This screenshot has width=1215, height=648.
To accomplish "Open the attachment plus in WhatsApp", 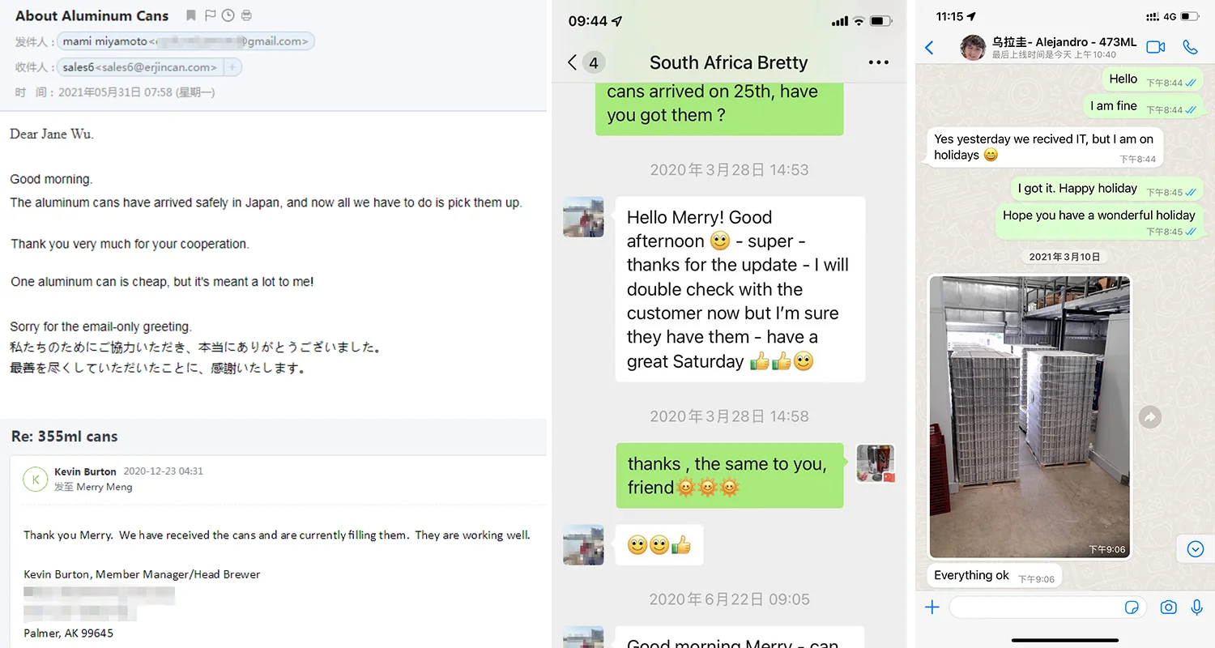I will pyautogui.click(x=932, y=607).
